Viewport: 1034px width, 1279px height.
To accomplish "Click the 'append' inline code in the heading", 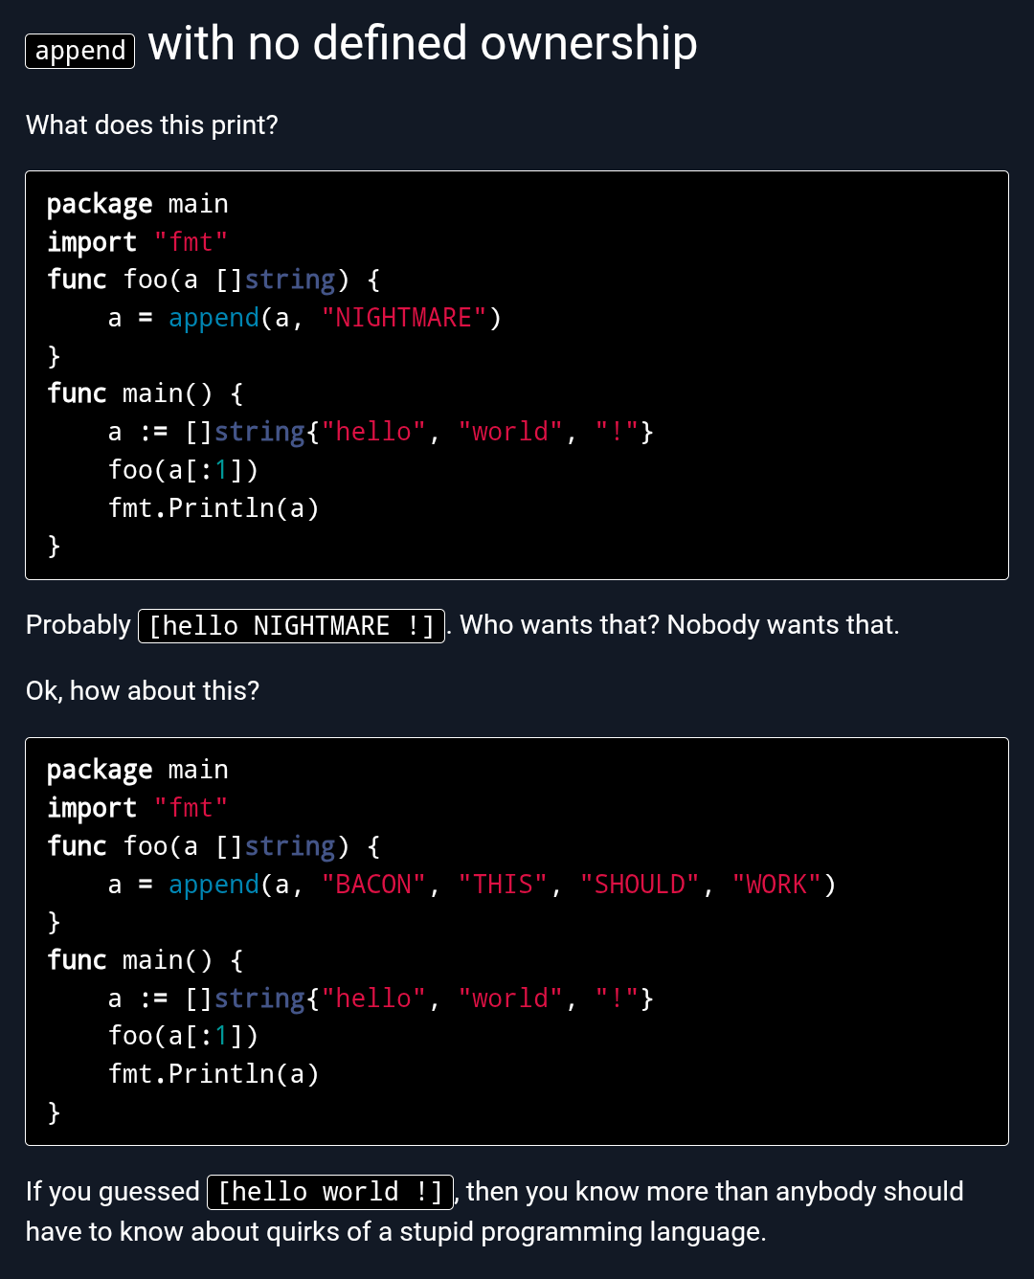I will [80, 51].
